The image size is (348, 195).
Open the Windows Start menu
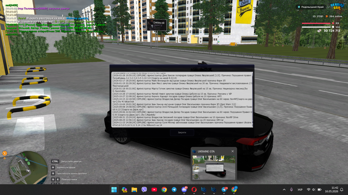coord(114,190)
